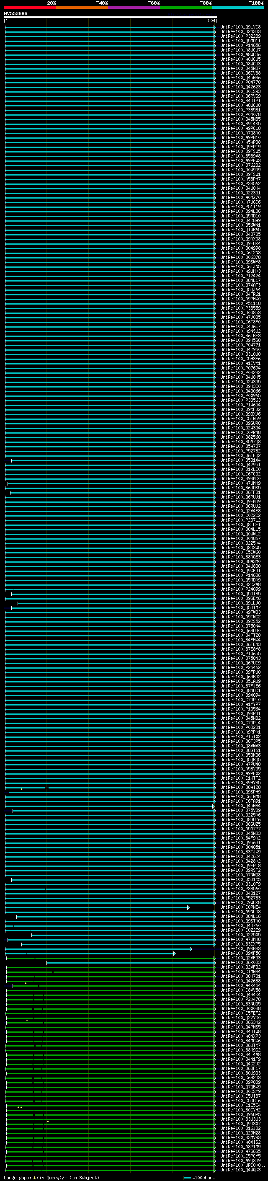Select the UniRef100_P38561 label
Viewport: 268px width, 1181px height.
[240, 110]
